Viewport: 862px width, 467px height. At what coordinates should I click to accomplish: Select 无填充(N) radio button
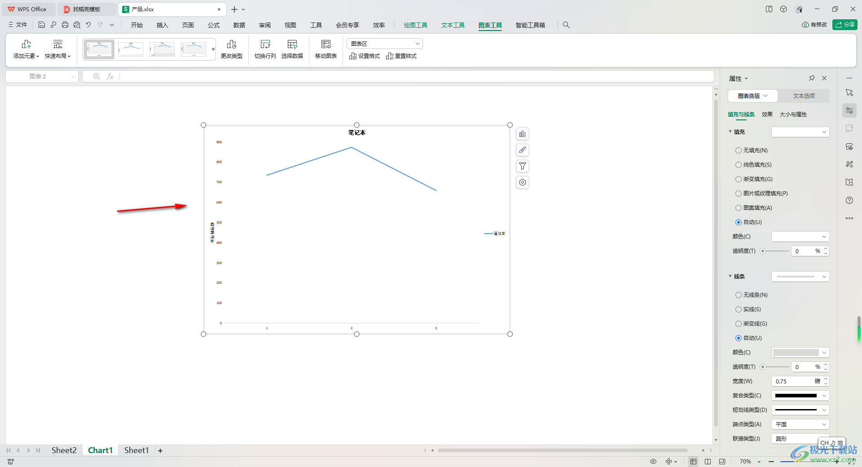[x=739, y=150]
